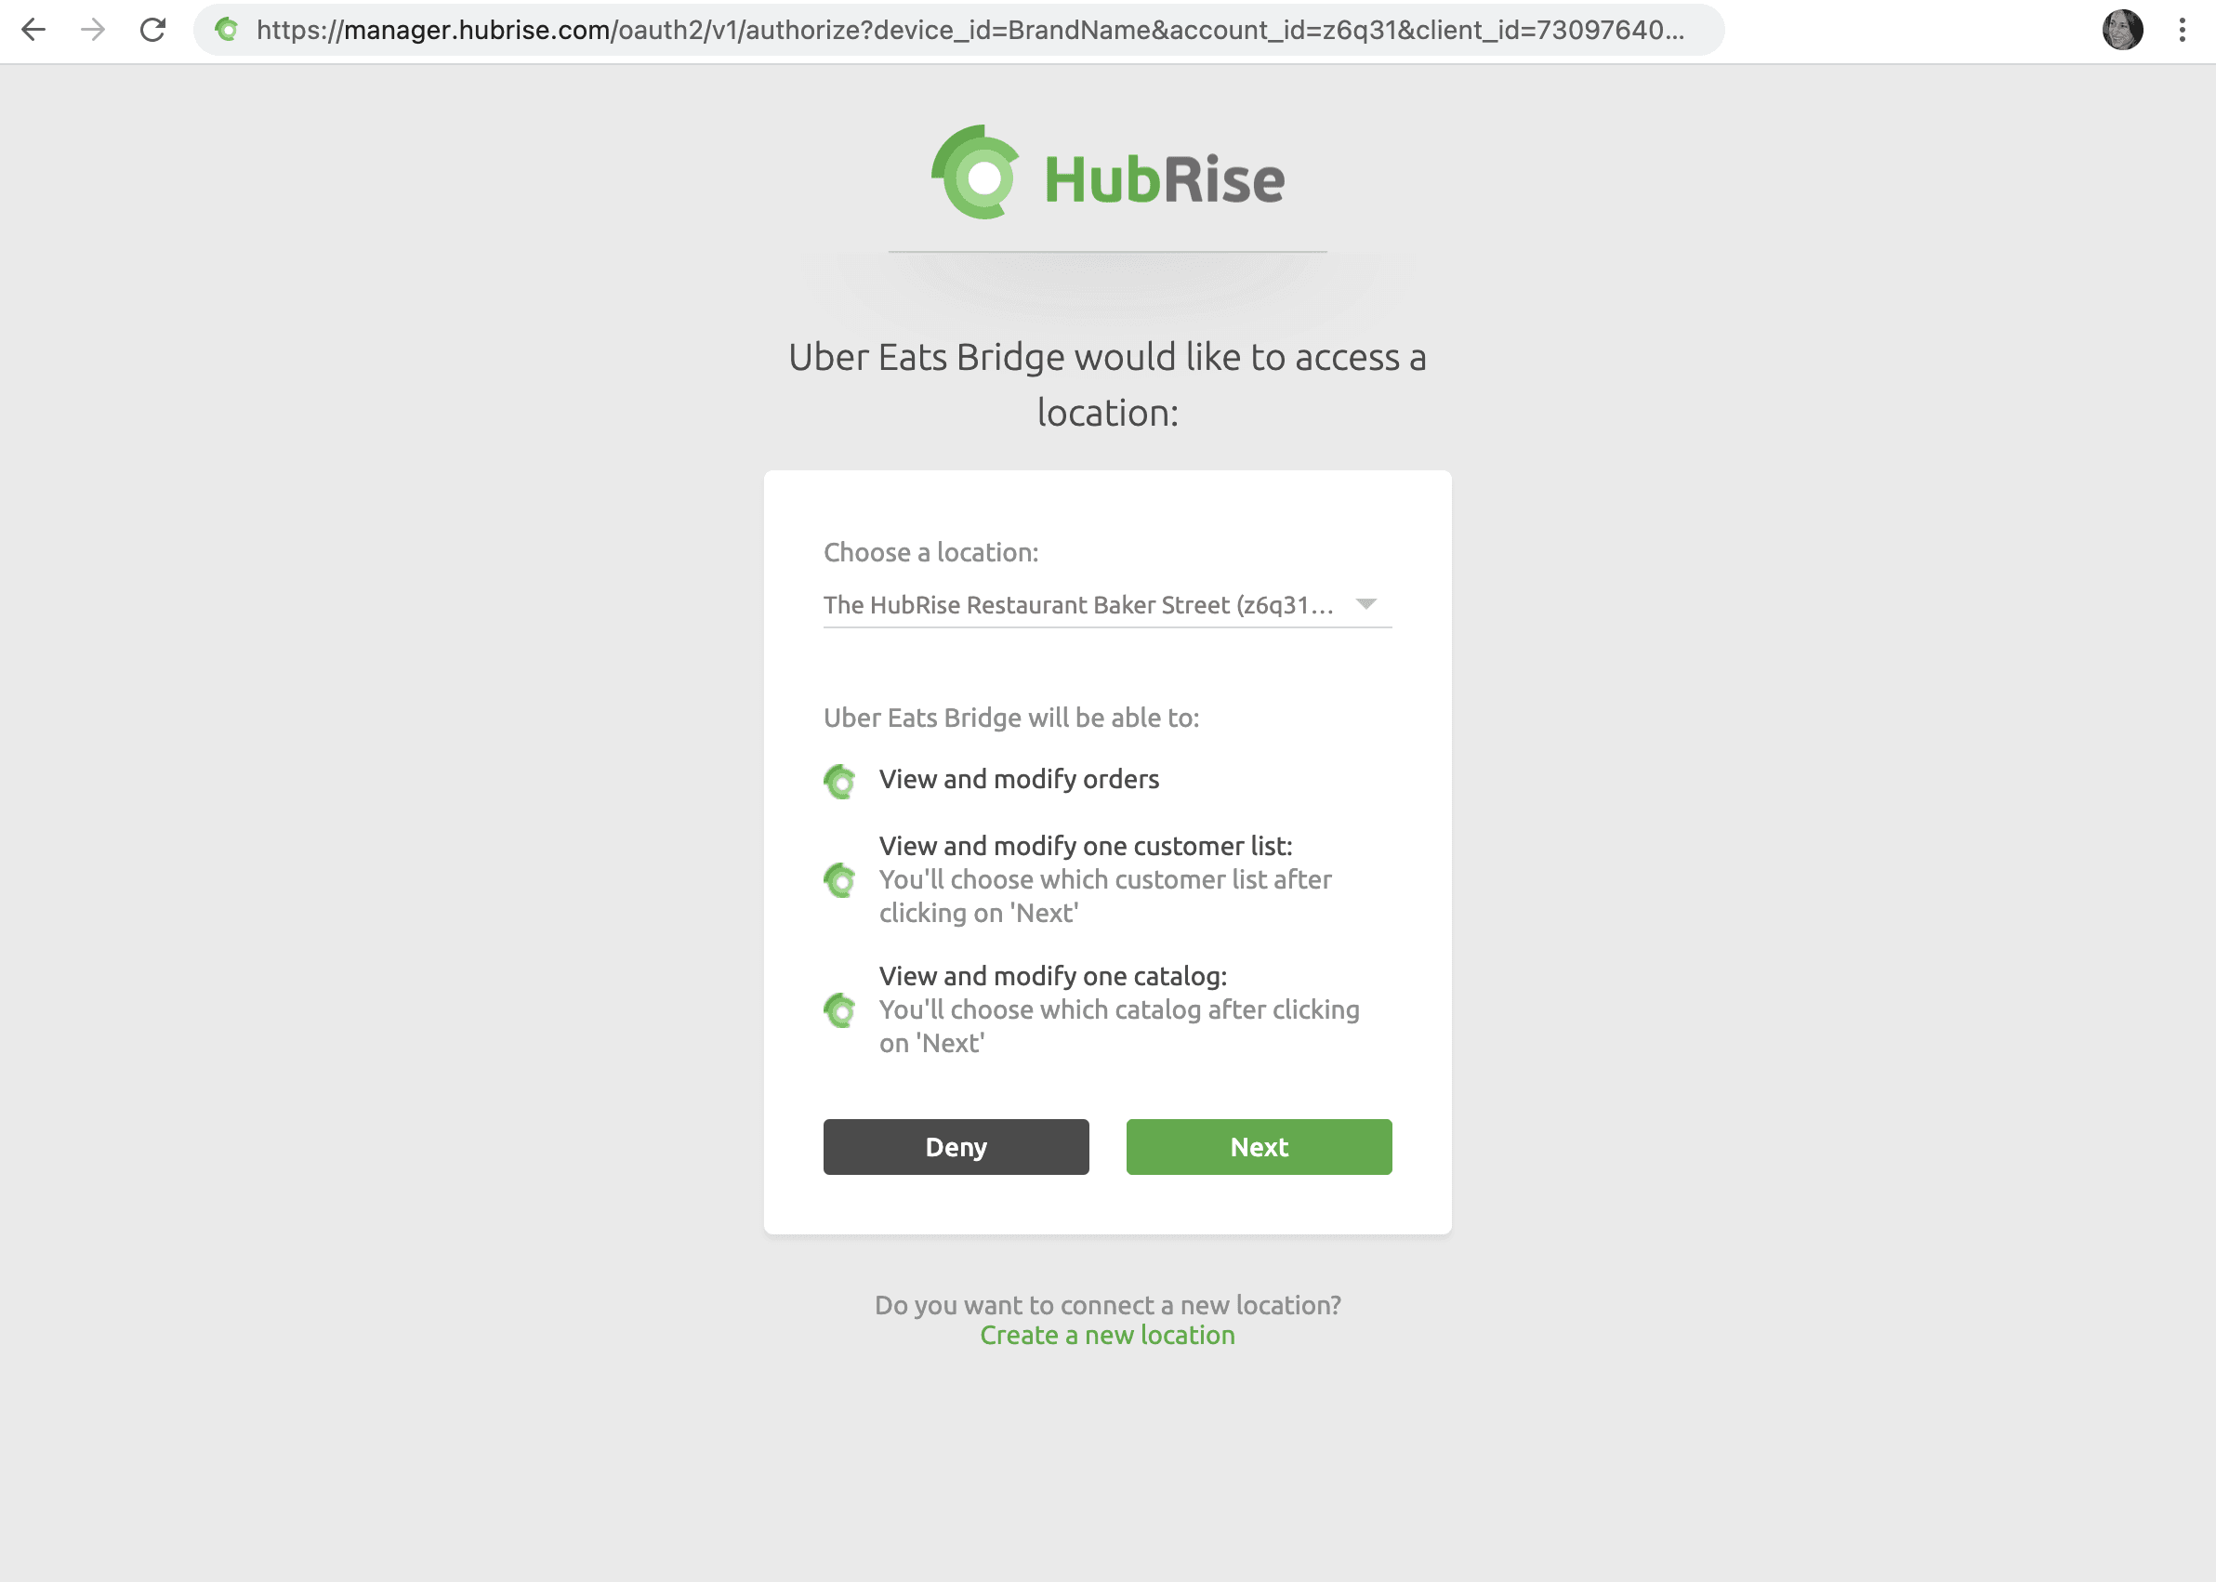
Task: Click the browser reload page icon
Action: (152, 31)
